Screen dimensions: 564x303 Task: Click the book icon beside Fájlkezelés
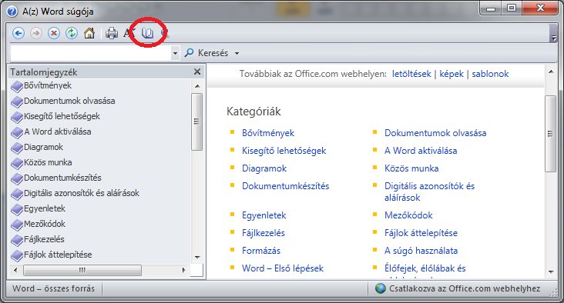tap(17, 241)
